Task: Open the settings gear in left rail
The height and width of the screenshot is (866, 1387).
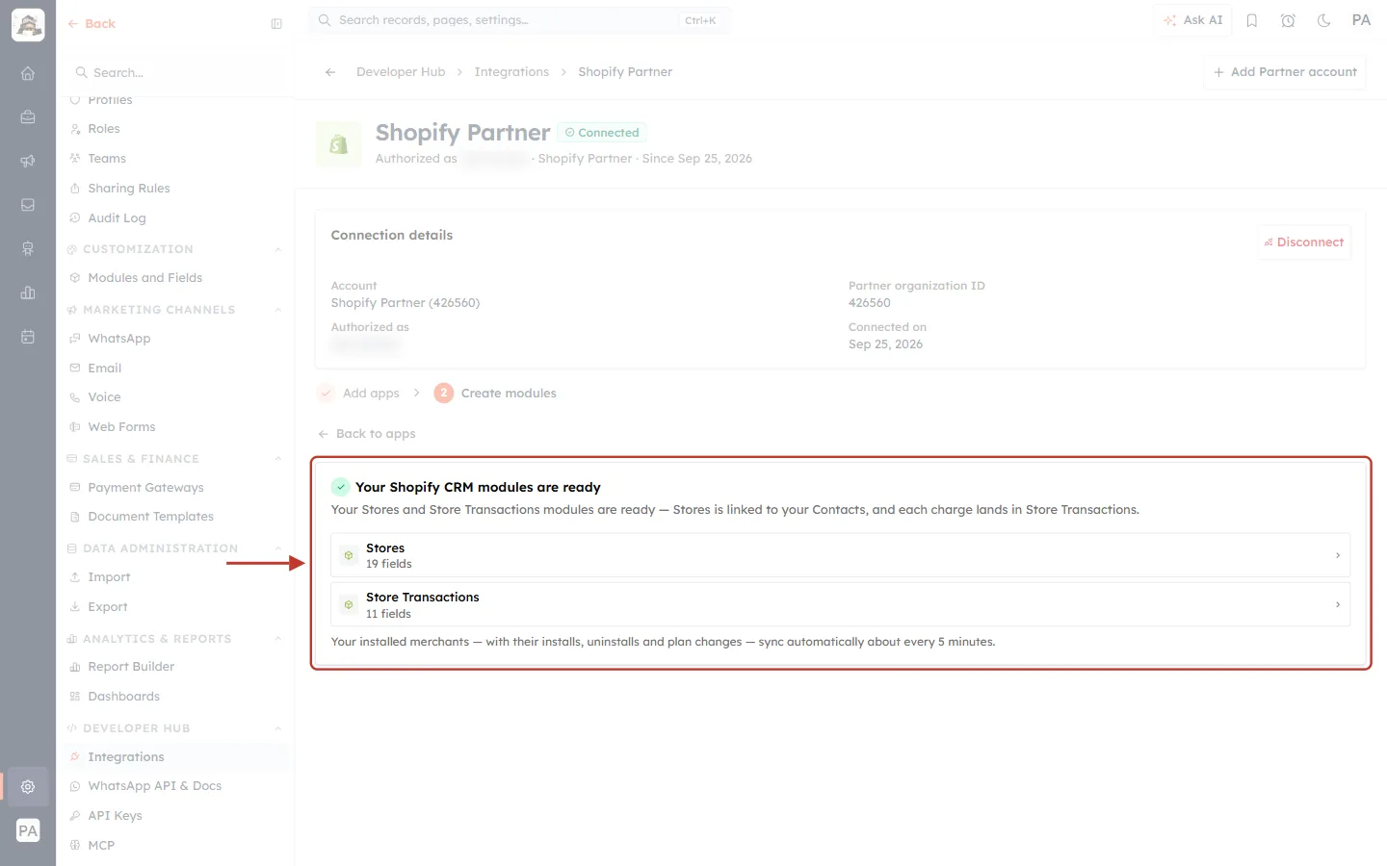Action: coord(28,786)
